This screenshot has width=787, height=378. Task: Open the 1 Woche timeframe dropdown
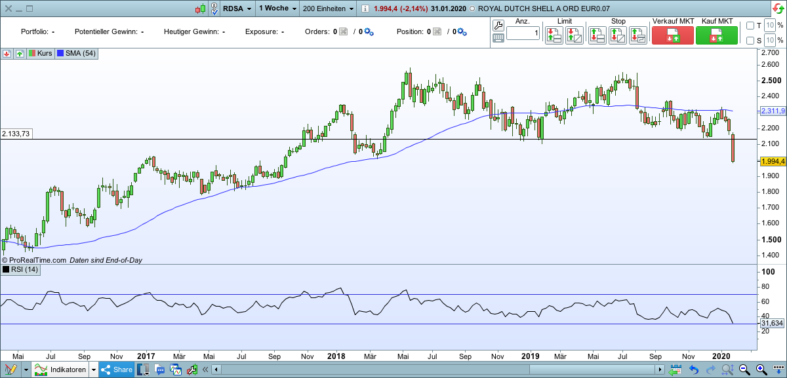point(278,9)
